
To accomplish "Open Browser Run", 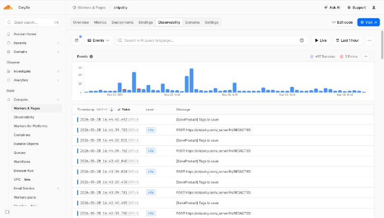I will point(23,171).
